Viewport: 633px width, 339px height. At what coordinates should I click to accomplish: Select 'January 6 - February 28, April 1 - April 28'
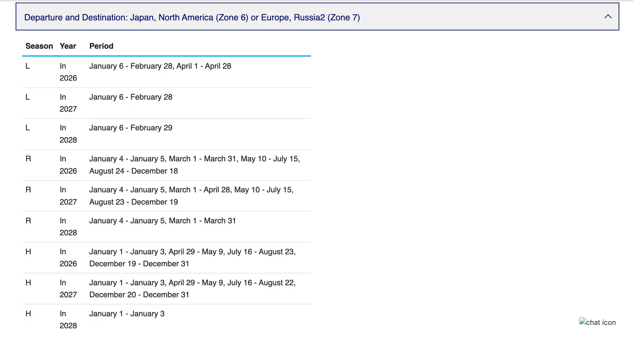(x=160, y=66)
